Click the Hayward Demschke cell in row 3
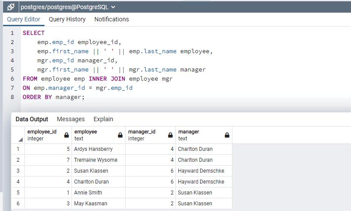 pos(201,171)
